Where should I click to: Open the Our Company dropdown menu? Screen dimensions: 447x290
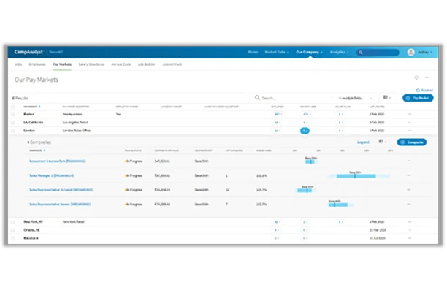309,52
